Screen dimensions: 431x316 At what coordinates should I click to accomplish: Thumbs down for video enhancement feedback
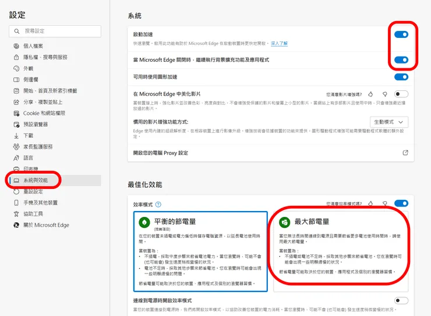[385, 94]
